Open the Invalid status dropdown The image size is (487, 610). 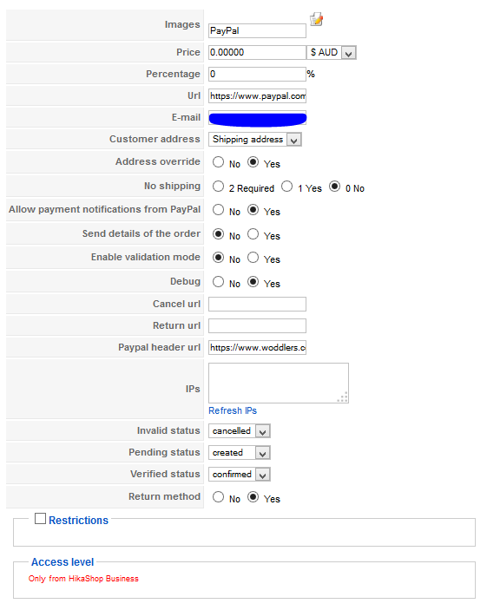coord(240,431)
